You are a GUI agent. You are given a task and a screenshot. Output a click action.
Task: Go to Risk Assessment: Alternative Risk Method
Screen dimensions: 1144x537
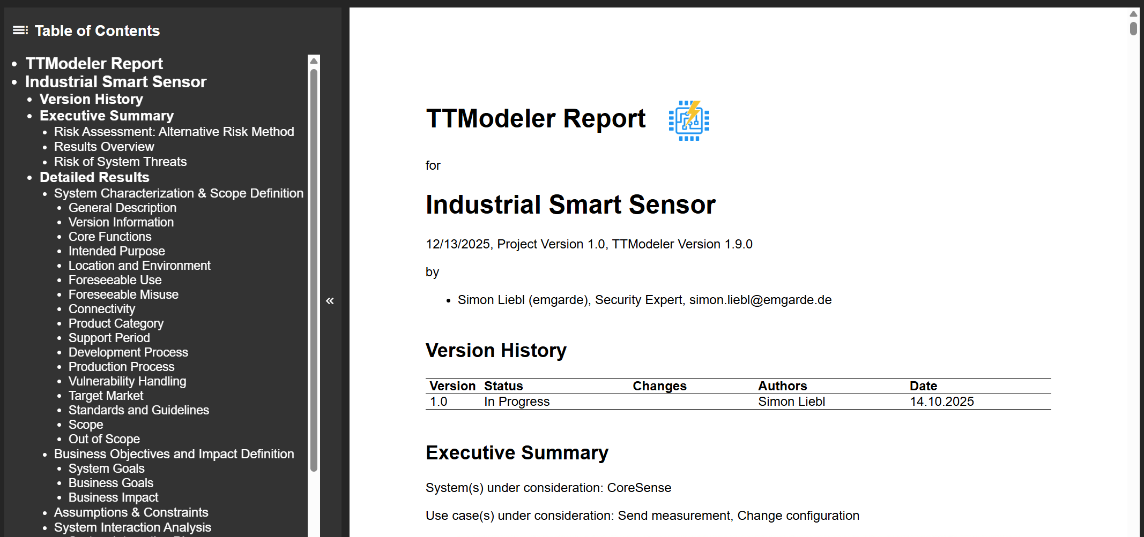point(174,132)
